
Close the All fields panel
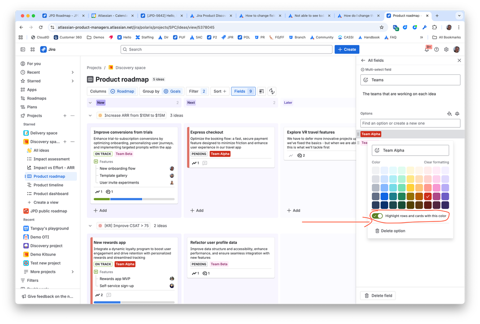click(459, 60)
